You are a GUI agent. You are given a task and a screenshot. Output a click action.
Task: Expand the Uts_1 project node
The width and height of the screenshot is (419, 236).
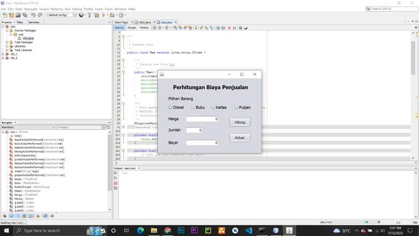[3, 54]
